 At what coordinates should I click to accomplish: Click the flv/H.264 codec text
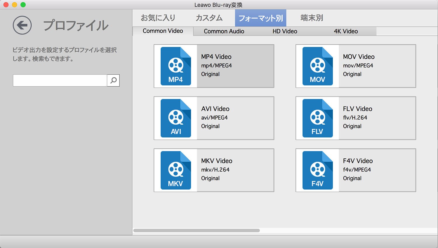[x=355, y=118]
